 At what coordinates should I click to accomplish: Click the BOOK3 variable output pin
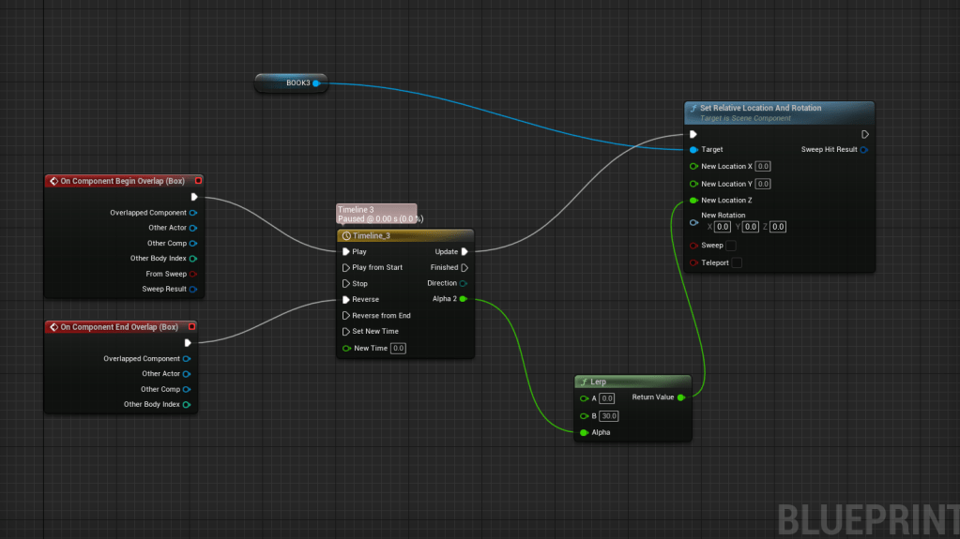click(x=316, y=83)
